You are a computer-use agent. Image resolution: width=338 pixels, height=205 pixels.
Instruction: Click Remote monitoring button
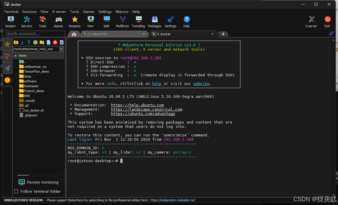39,182
